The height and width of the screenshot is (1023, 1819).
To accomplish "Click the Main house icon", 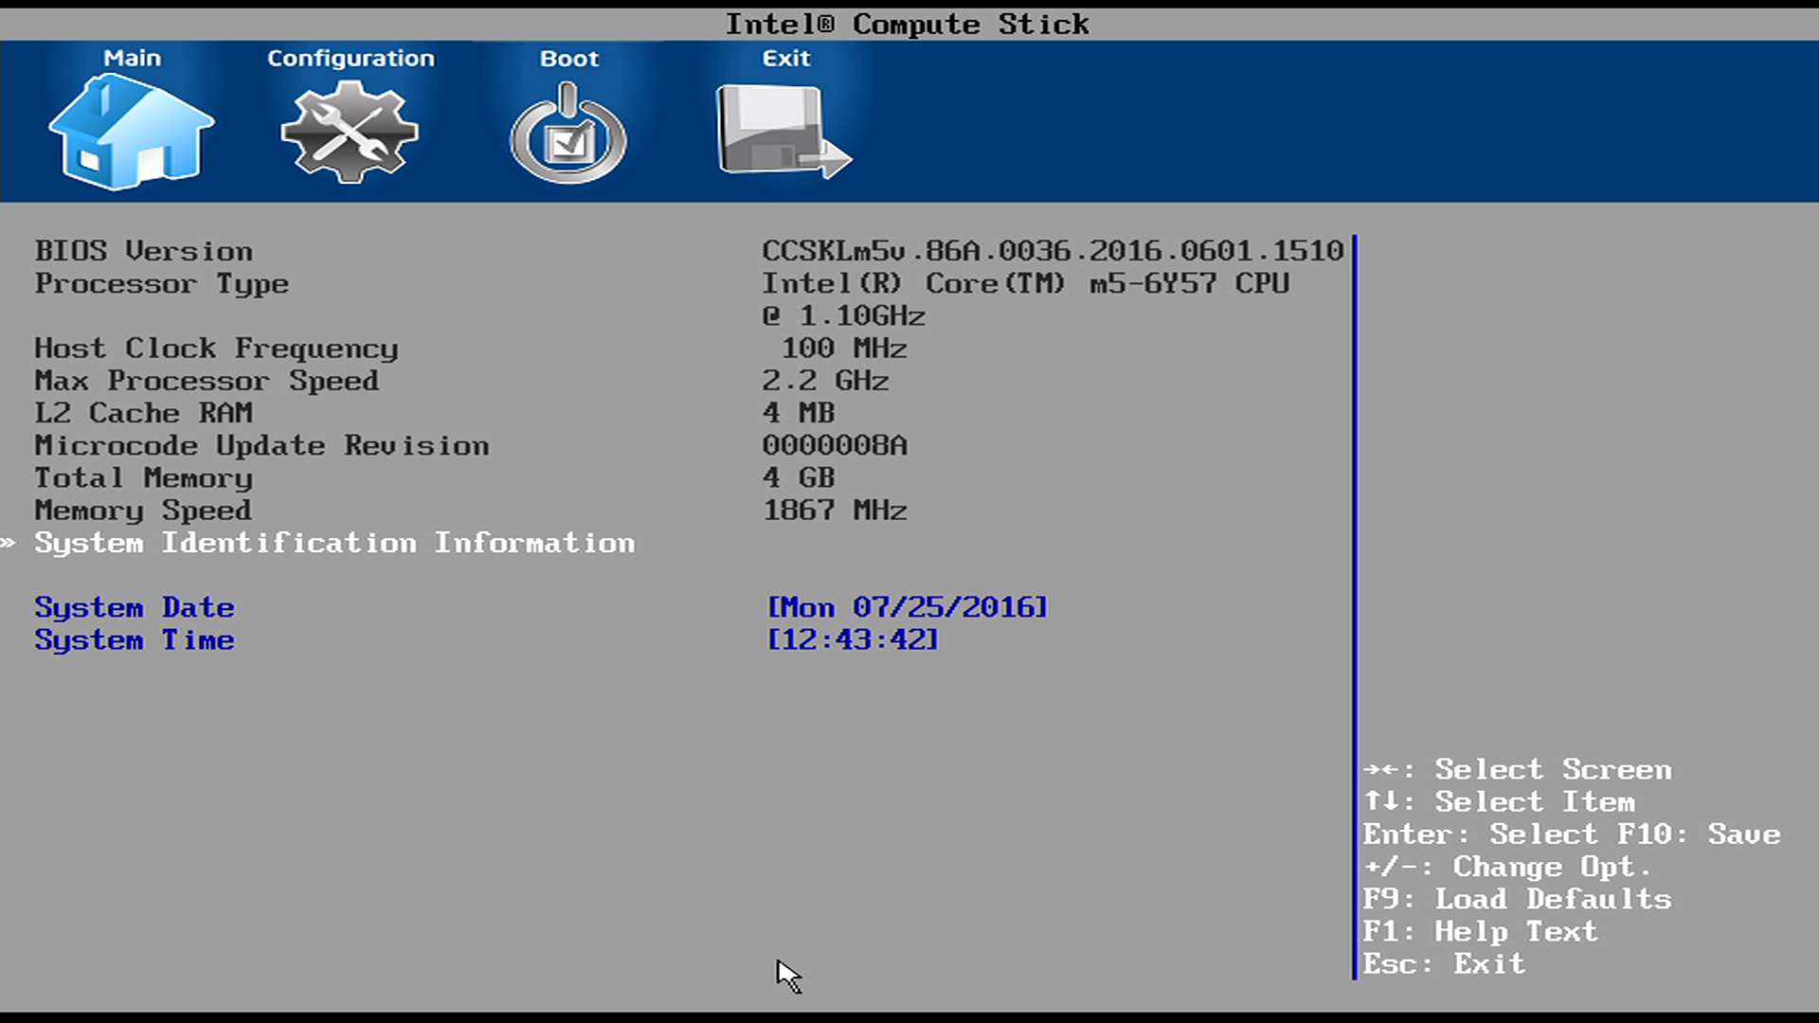I will coord(131,133).
